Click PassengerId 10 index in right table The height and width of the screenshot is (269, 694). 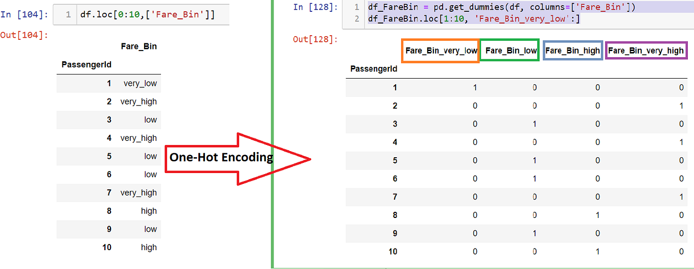pyautogui.click(x=392, y=252)
